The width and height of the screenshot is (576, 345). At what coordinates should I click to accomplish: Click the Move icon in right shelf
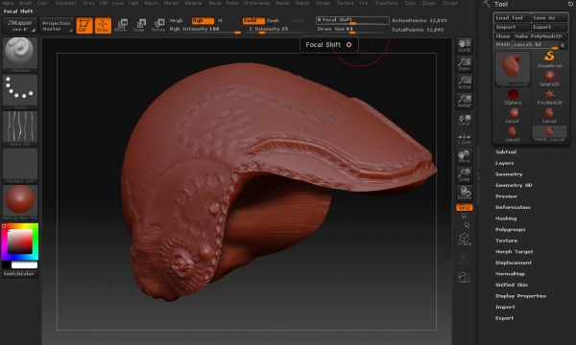click(x=465, y=156)
